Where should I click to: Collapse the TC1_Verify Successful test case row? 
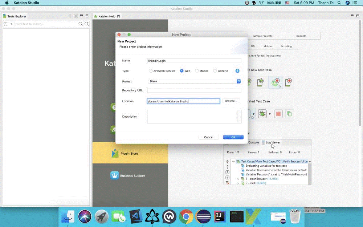233,162
